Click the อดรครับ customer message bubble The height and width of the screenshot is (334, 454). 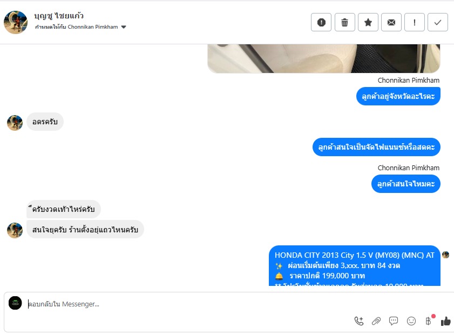pos(45,122)
